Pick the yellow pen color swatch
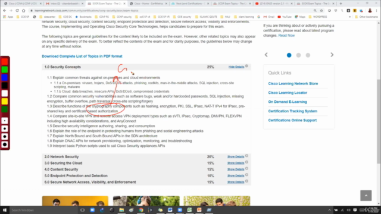 click(5, 102)
